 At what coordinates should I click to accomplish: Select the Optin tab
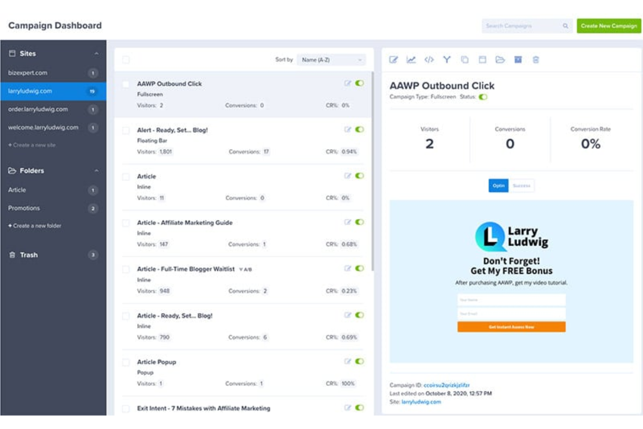point(498,186)
